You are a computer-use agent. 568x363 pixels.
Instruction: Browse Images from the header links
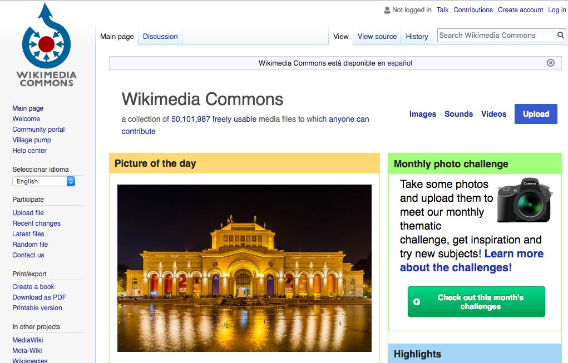tap(422, 114)
